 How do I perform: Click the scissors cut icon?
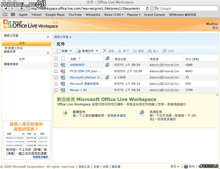(120, 51)
